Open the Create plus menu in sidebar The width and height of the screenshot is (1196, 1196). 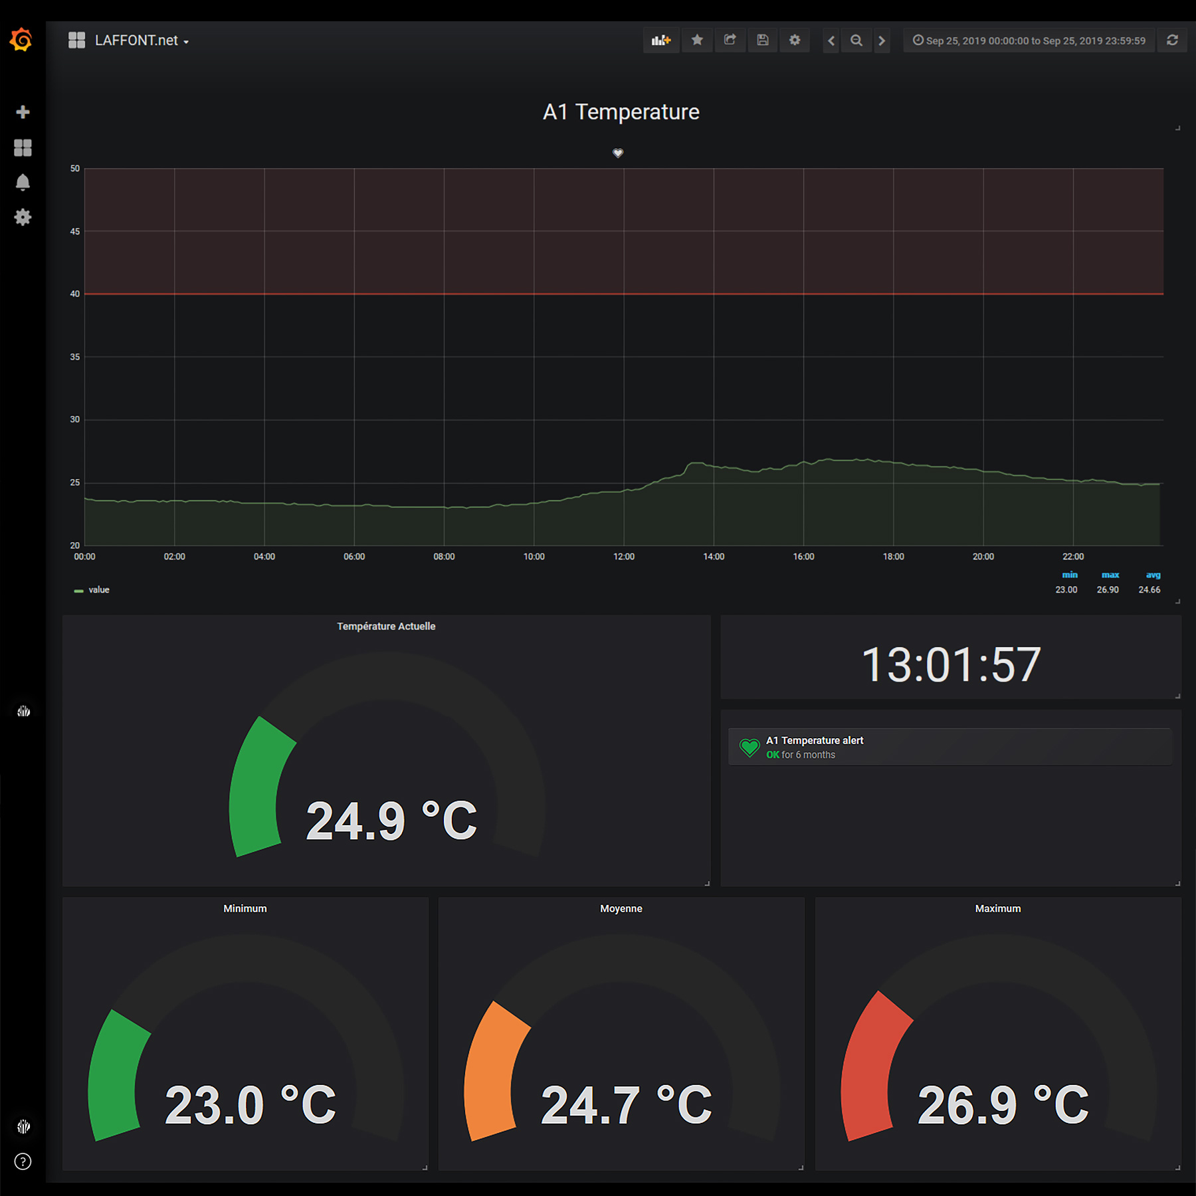click(x=23, y=112)
